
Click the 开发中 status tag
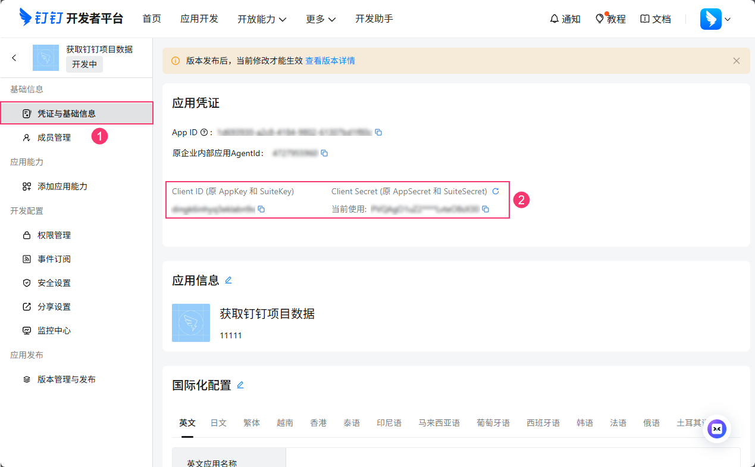coord(84,64)
